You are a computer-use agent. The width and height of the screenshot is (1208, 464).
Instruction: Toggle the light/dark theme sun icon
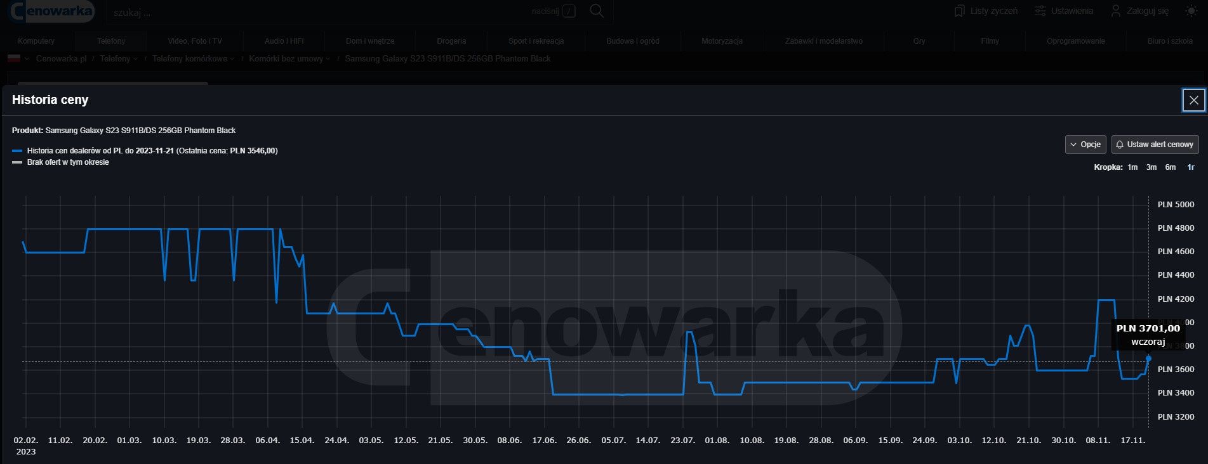(1191, 11)
